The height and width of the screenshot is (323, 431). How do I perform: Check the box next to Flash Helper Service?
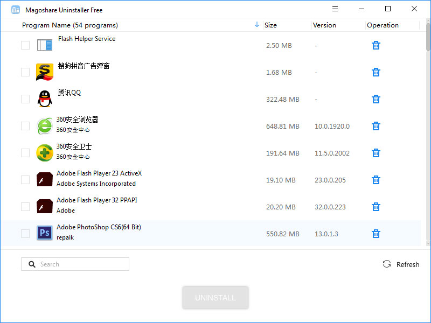pyautogui.click(x=25, y=45)
